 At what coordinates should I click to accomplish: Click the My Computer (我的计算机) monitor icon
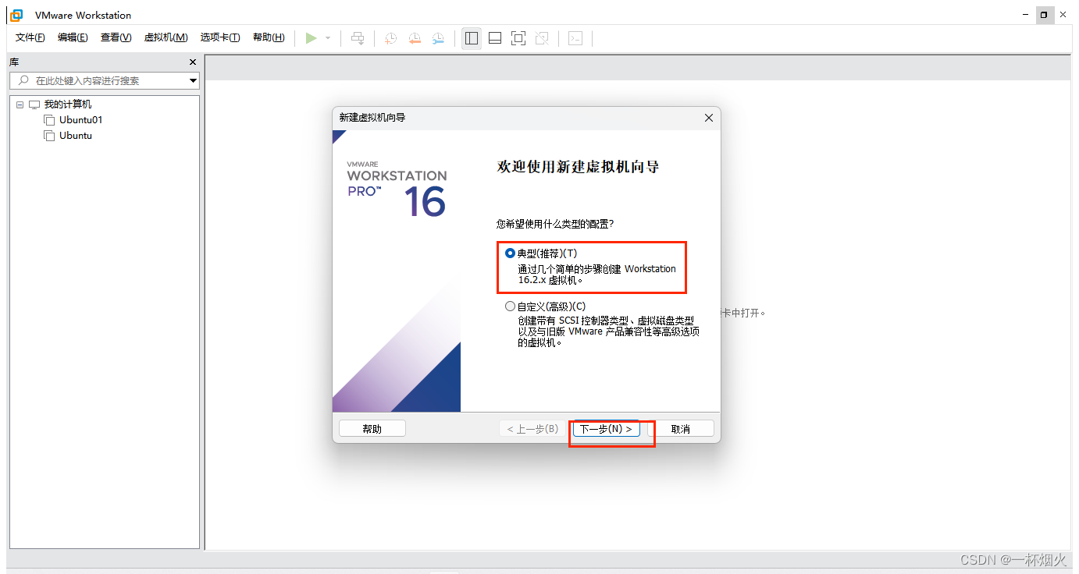pyautogui.click(x=34, y=105)
